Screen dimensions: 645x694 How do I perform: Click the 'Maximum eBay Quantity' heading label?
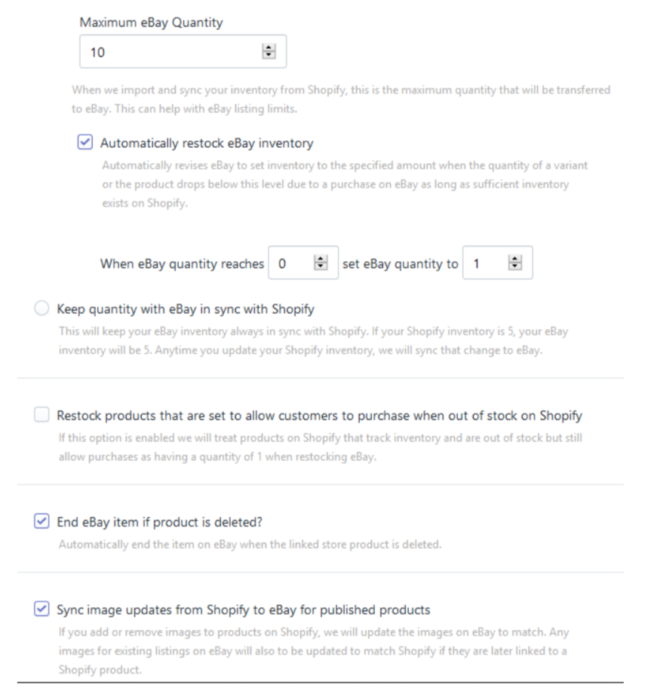click(x=151, y=23)
